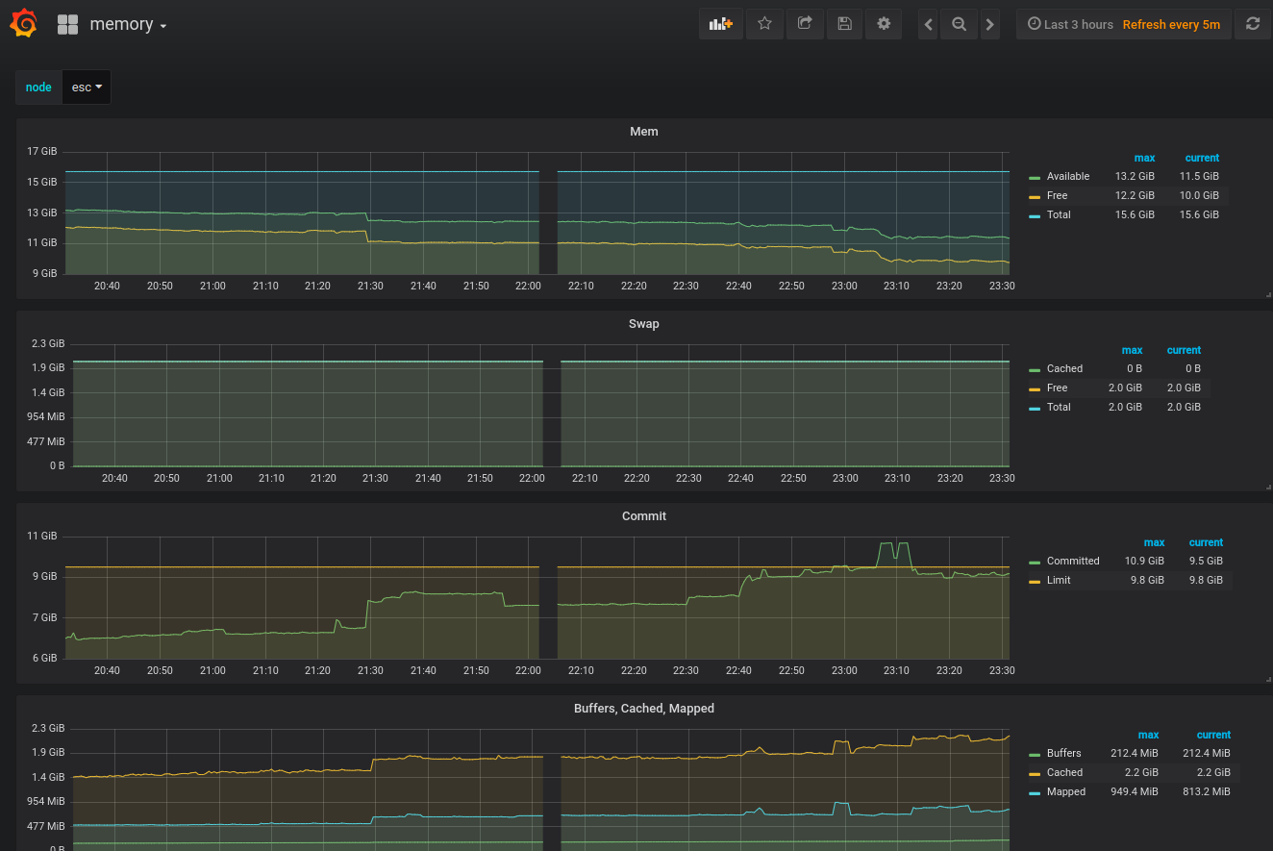Toggle Committed series in Commit legend
The width and height of the screenshot is (1273, 851).
point(1072,562)
